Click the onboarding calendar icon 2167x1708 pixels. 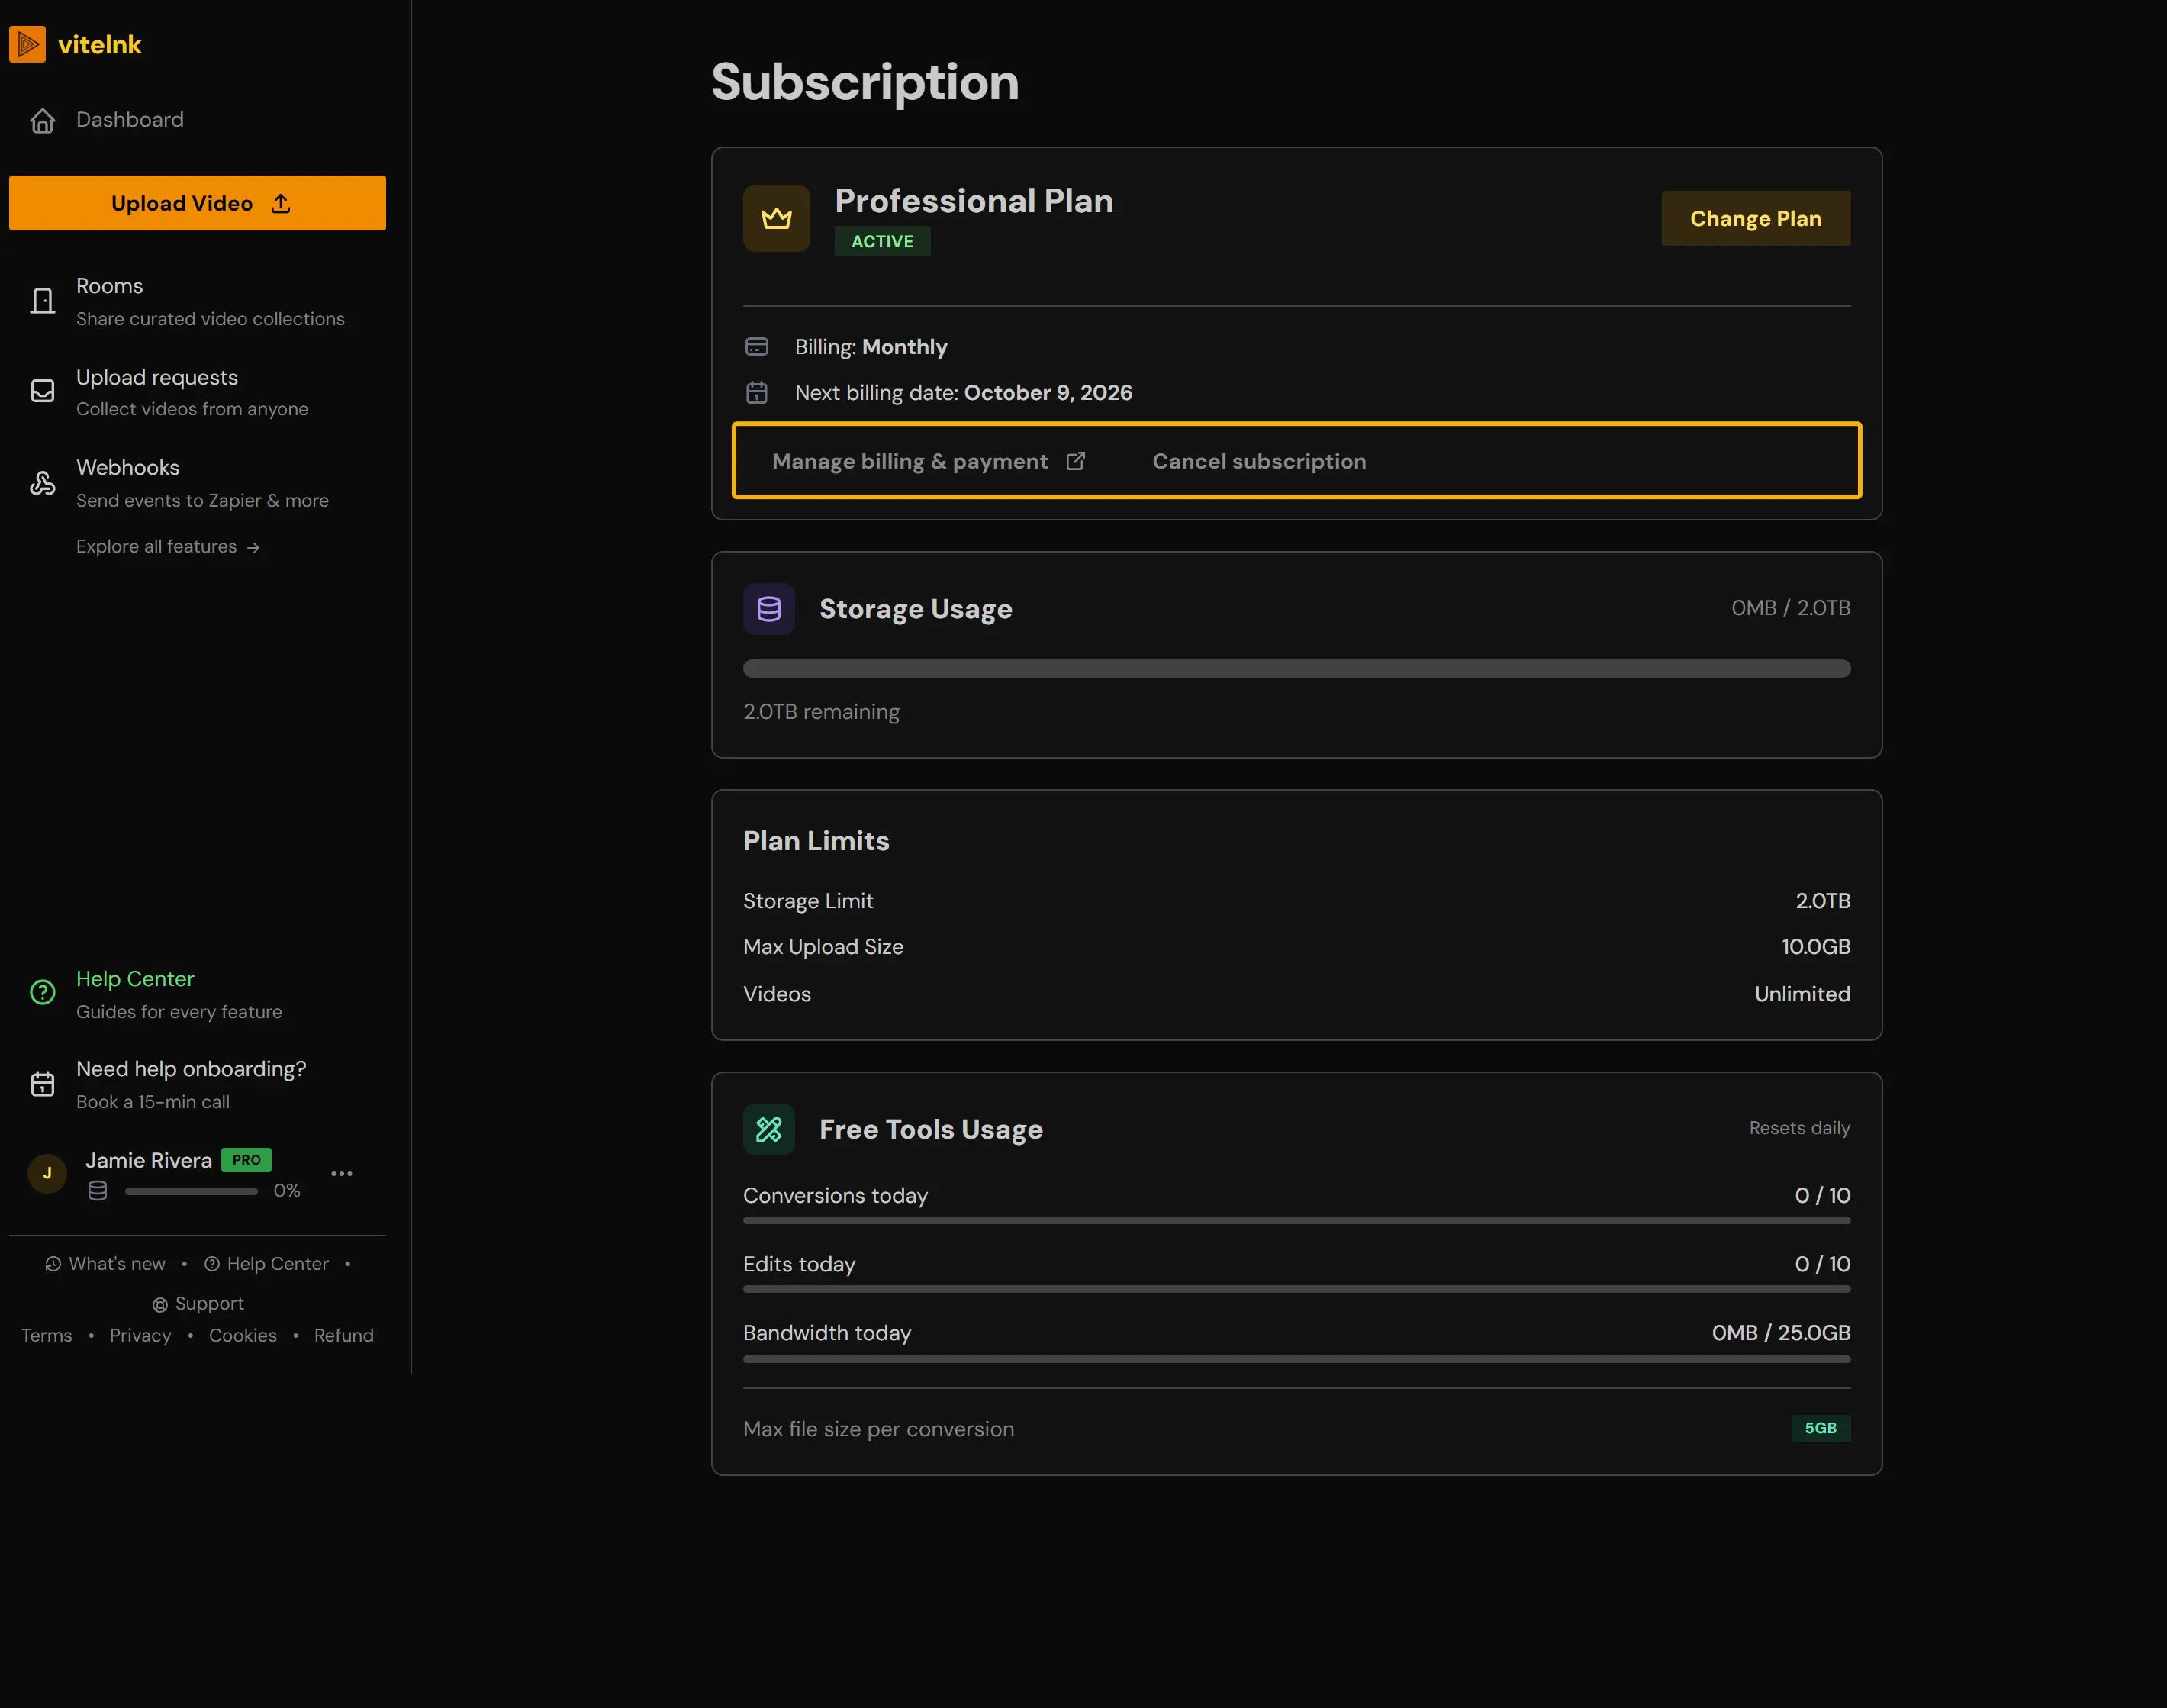click(x=42, y=1084)
